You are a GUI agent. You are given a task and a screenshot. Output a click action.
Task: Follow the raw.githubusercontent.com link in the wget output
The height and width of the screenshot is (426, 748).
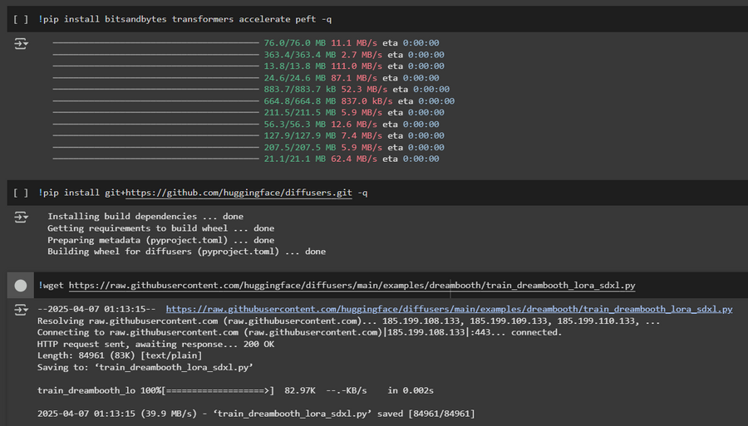point(449,309)
